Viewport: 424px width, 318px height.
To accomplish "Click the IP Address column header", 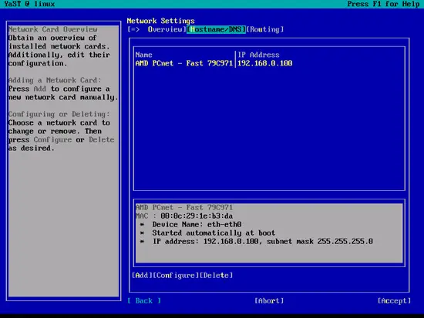I will click(x=258, y=55).
